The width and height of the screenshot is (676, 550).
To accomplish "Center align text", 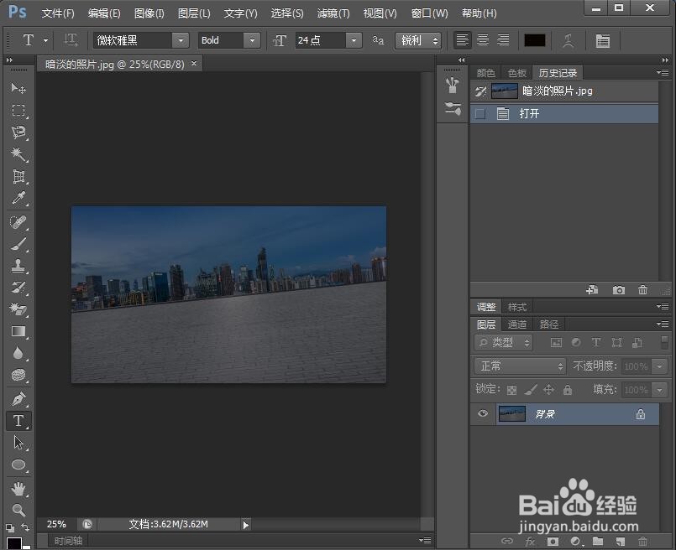I will point(483,40).
